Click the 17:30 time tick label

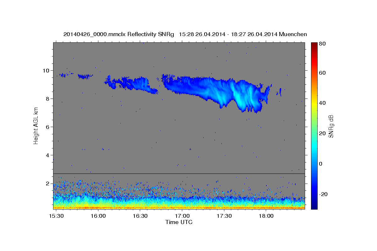point(224,216)
